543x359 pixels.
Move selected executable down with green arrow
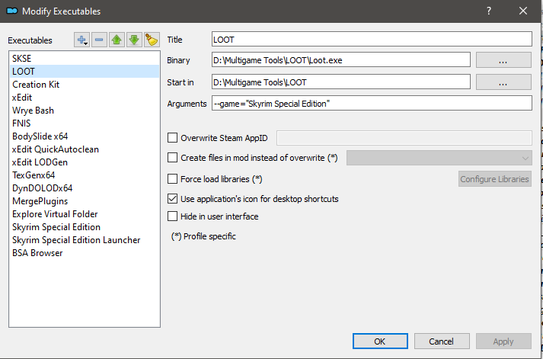click(134, 40)
